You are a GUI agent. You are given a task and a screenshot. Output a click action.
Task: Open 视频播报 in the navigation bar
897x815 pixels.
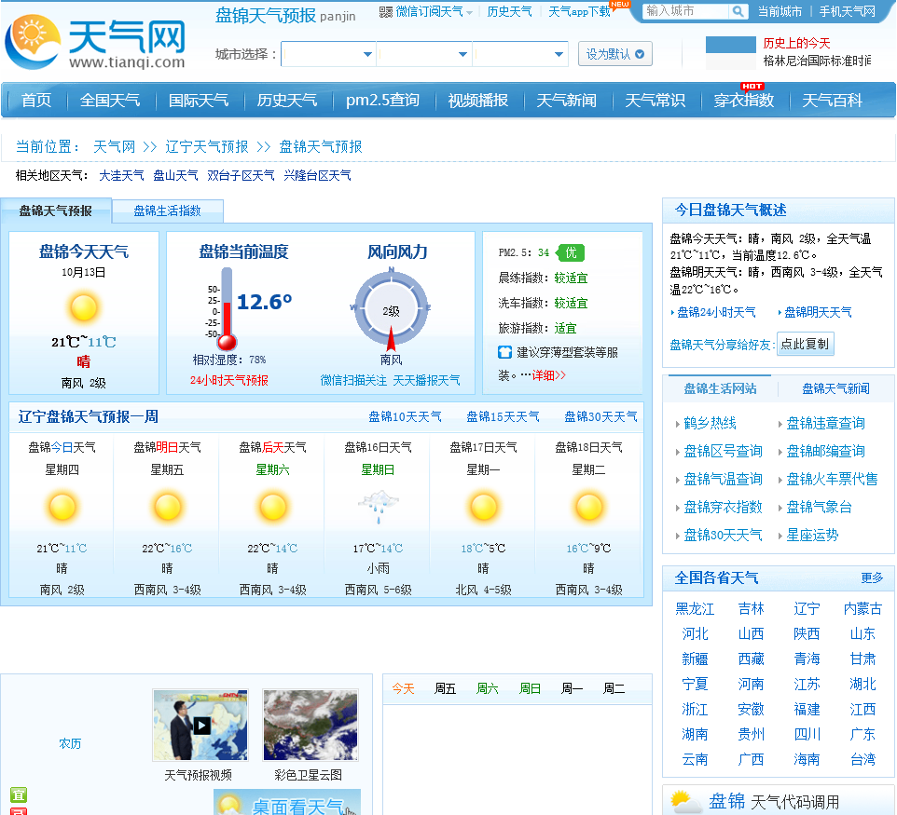click(477, 101)
